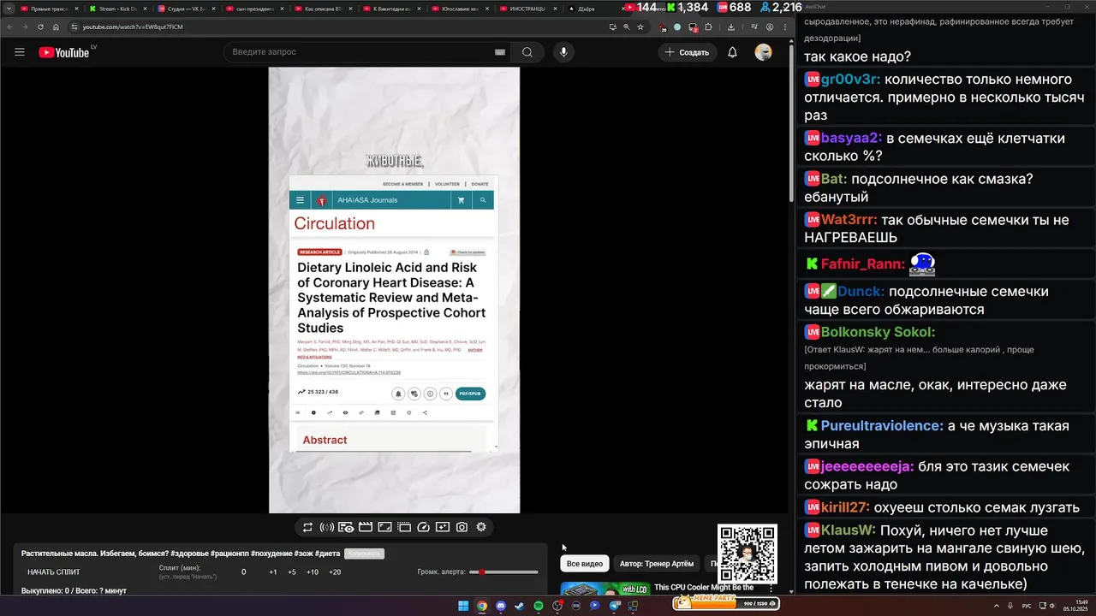This screenshot has width=1096, height=616.
Task: Click the on-screen keyboard icon in search
Action: pos(500,52)
